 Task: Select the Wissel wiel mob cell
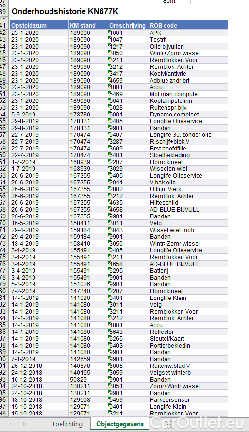188,230
